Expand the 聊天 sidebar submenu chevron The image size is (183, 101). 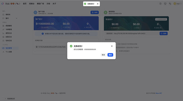point(16,18)
